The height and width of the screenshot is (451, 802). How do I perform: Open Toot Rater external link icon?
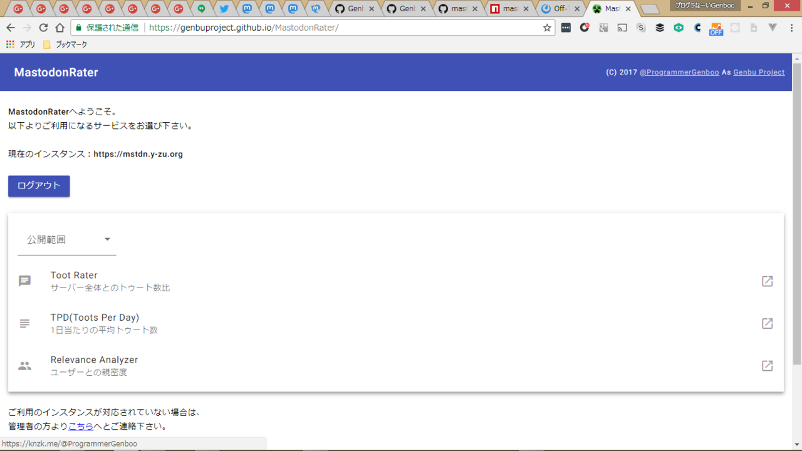767,281
